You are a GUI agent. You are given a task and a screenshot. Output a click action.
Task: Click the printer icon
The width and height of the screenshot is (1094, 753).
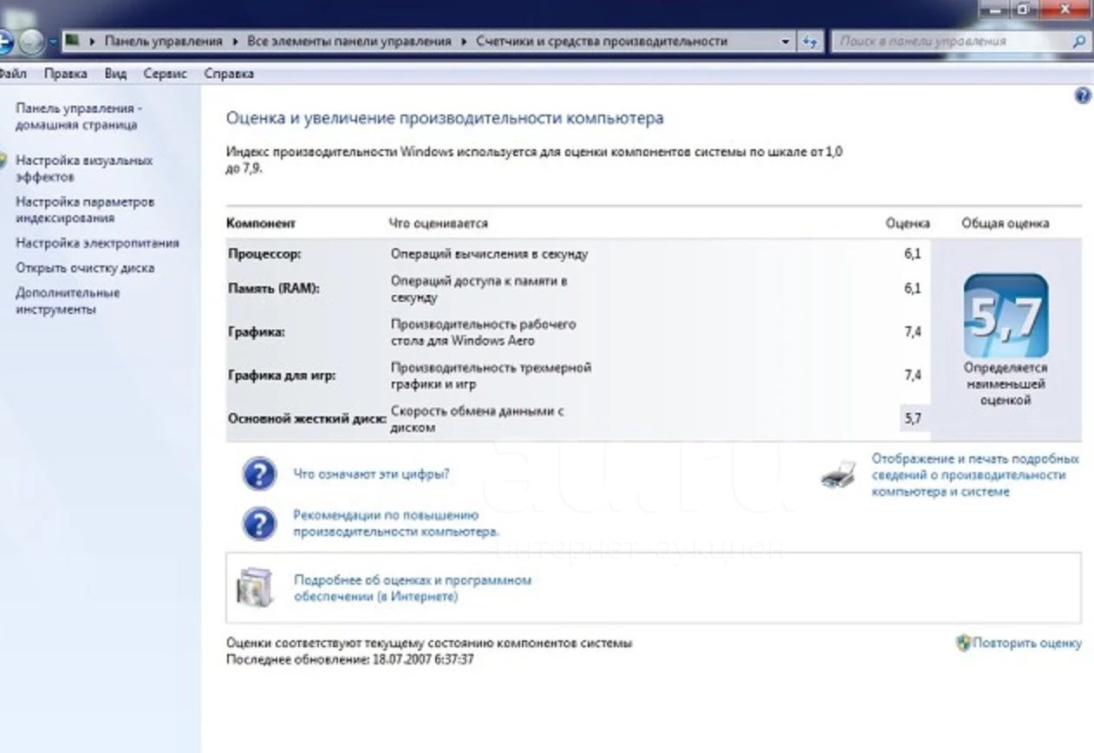click(839, 474)
